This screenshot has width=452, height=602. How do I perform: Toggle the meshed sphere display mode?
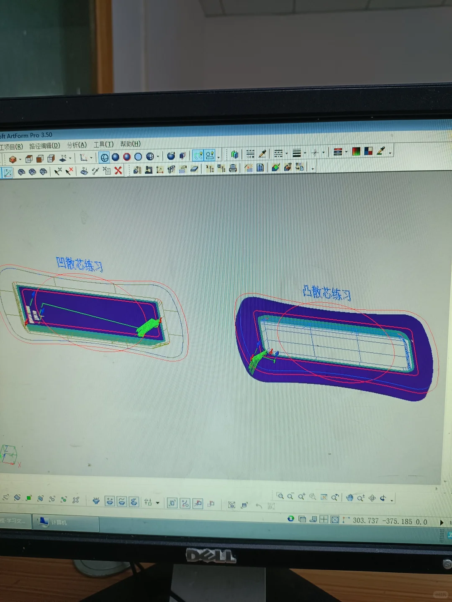click(x=150, y=156)
